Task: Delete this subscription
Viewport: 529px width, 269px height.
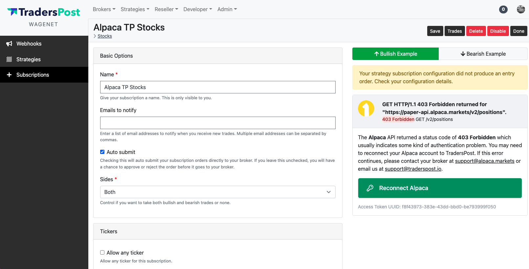Action: coord(476,31)
